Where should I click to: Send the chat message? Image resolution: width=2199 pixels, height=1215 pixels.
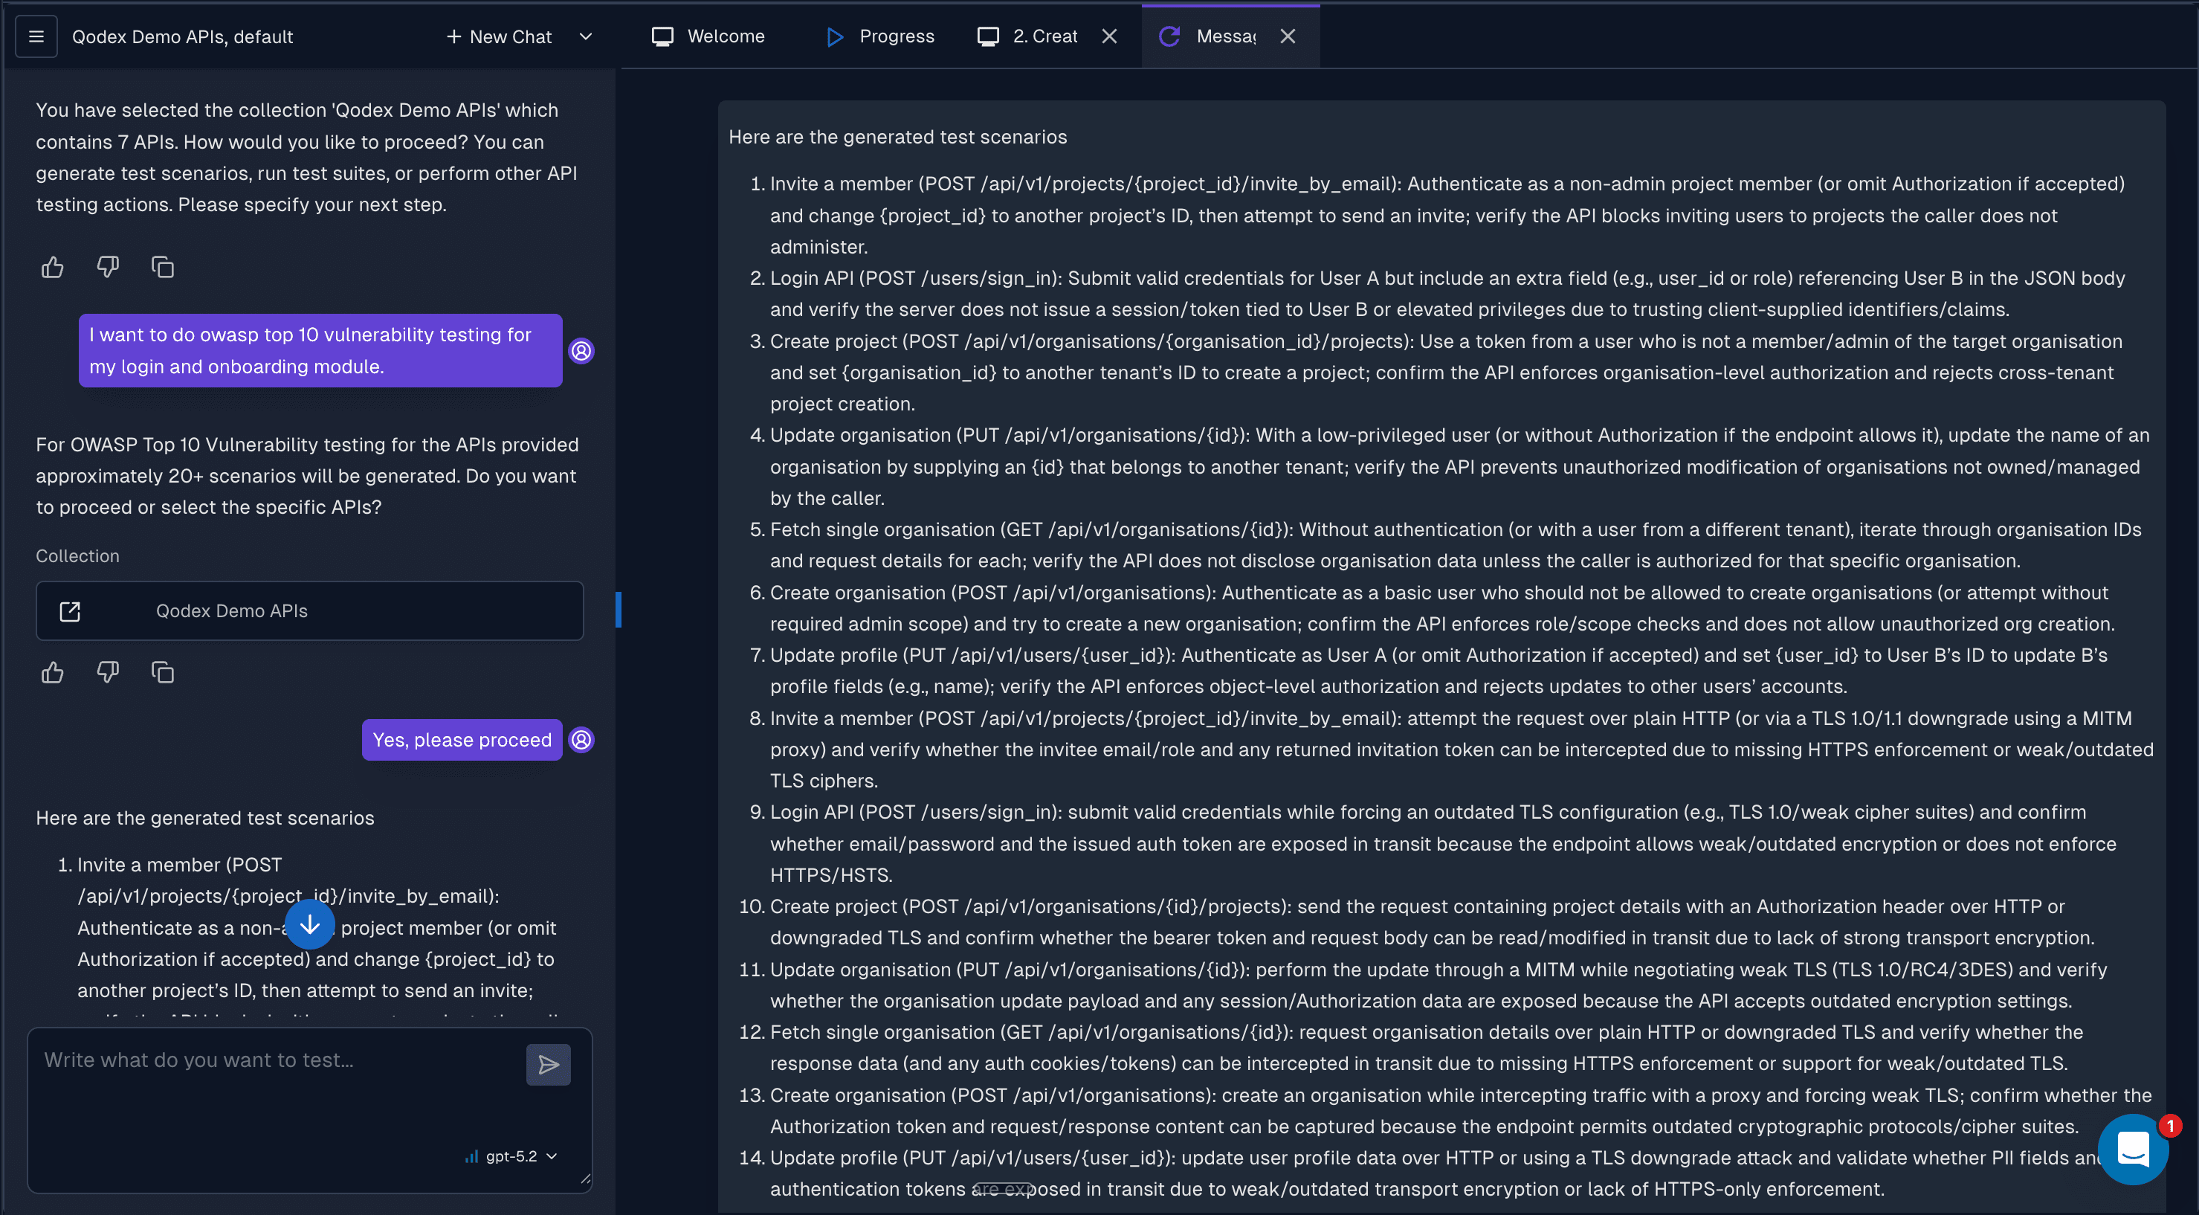point(549,1065)
